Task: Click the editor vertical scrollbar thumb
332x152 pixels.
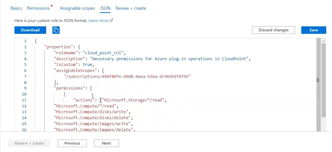Action: [324, 80]
